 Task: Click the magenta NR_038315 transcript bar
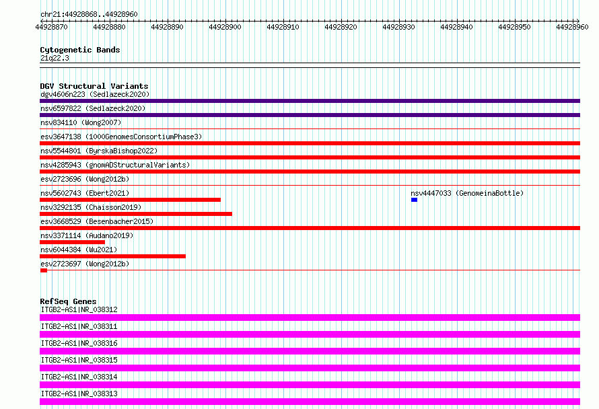click(x=310, y=368)
